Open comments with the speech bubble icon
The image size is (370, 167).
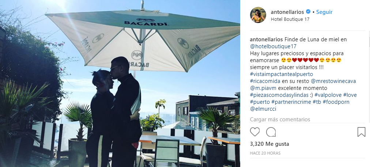(271, 132)
